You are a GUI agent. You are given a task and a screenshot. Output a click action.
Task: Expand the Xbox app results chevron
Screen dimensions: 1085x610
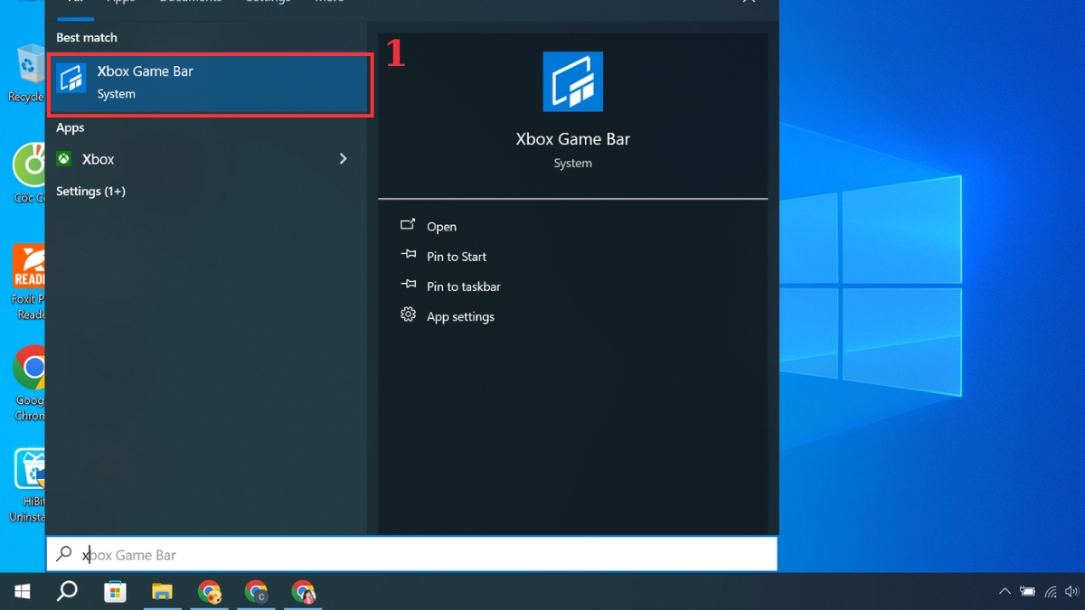343,157
